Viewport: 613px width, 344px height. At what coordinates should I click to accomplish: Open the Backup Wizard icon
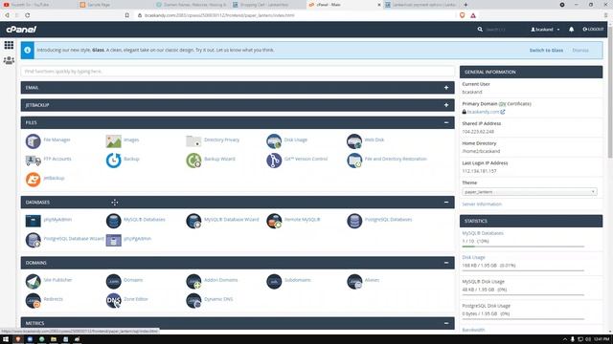point(193,161)
